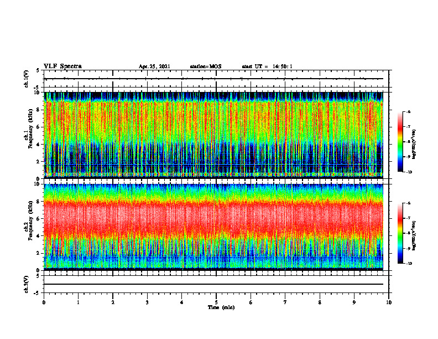Click the ch.1 color bar log(PSD) label
Image resolution: width=438 pixels, height=339 pixels.
(414, 145)
